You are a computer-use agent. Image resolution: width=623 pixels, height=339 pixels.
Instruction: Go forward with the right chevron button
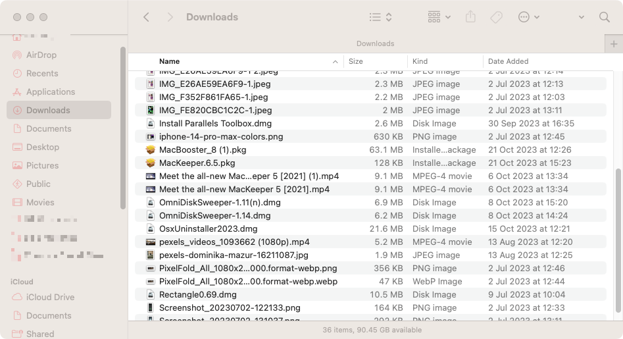pos(170,17)
